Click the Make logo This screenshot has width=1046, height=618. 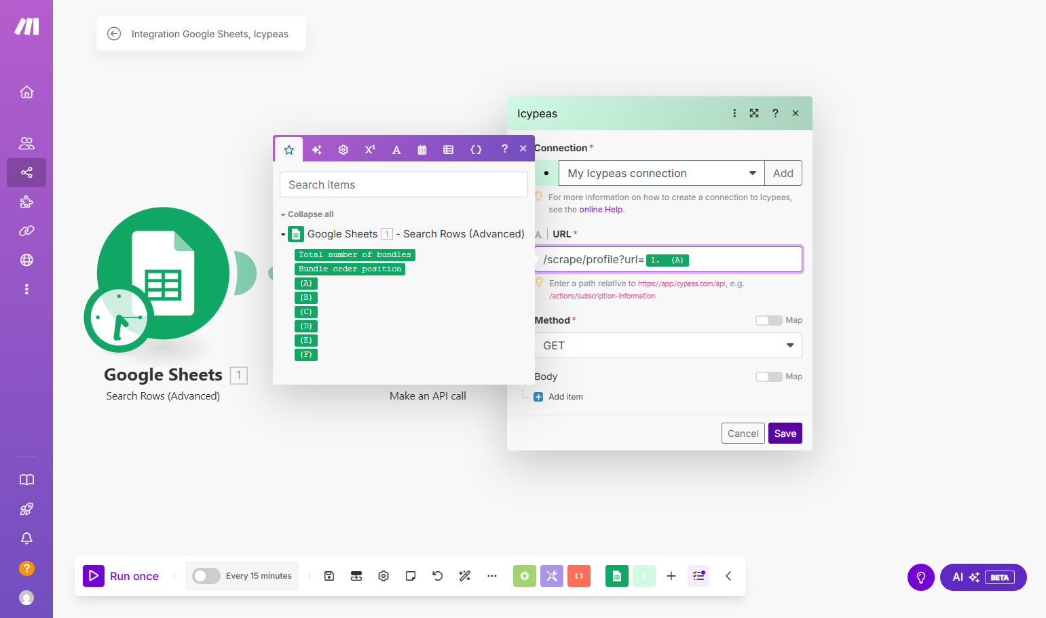click(x=26, y=26)
